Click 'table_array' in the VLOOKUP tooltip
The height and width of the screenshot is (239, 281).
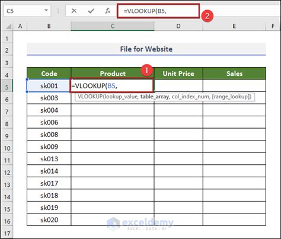(x=155, y=97)
